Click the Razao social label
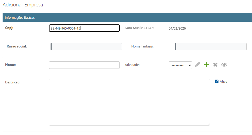The height and width of the screenshot is (135, 252). click(17, 46)
